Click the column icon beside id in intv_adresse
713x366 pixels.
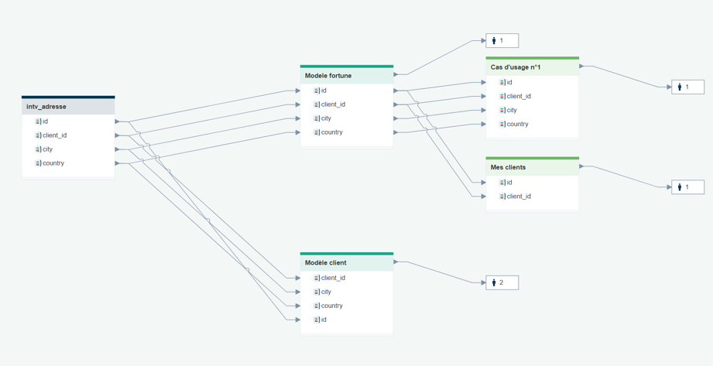click(x=38, y=121)
